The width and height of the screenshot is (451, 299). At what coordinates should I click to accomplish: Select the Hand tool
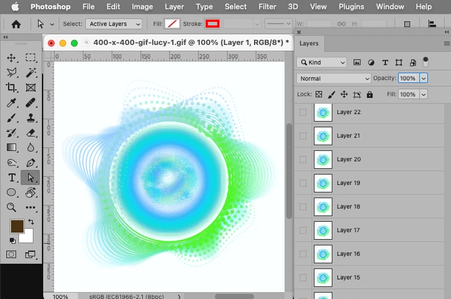[x=31, y=192]
